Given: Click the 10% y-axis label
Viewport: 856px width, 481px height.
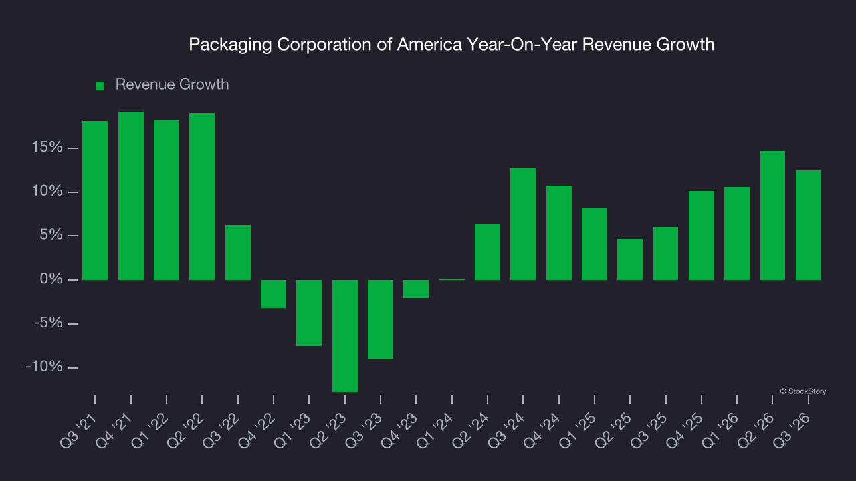Looking at the screenshot, I should coord(46,192).
